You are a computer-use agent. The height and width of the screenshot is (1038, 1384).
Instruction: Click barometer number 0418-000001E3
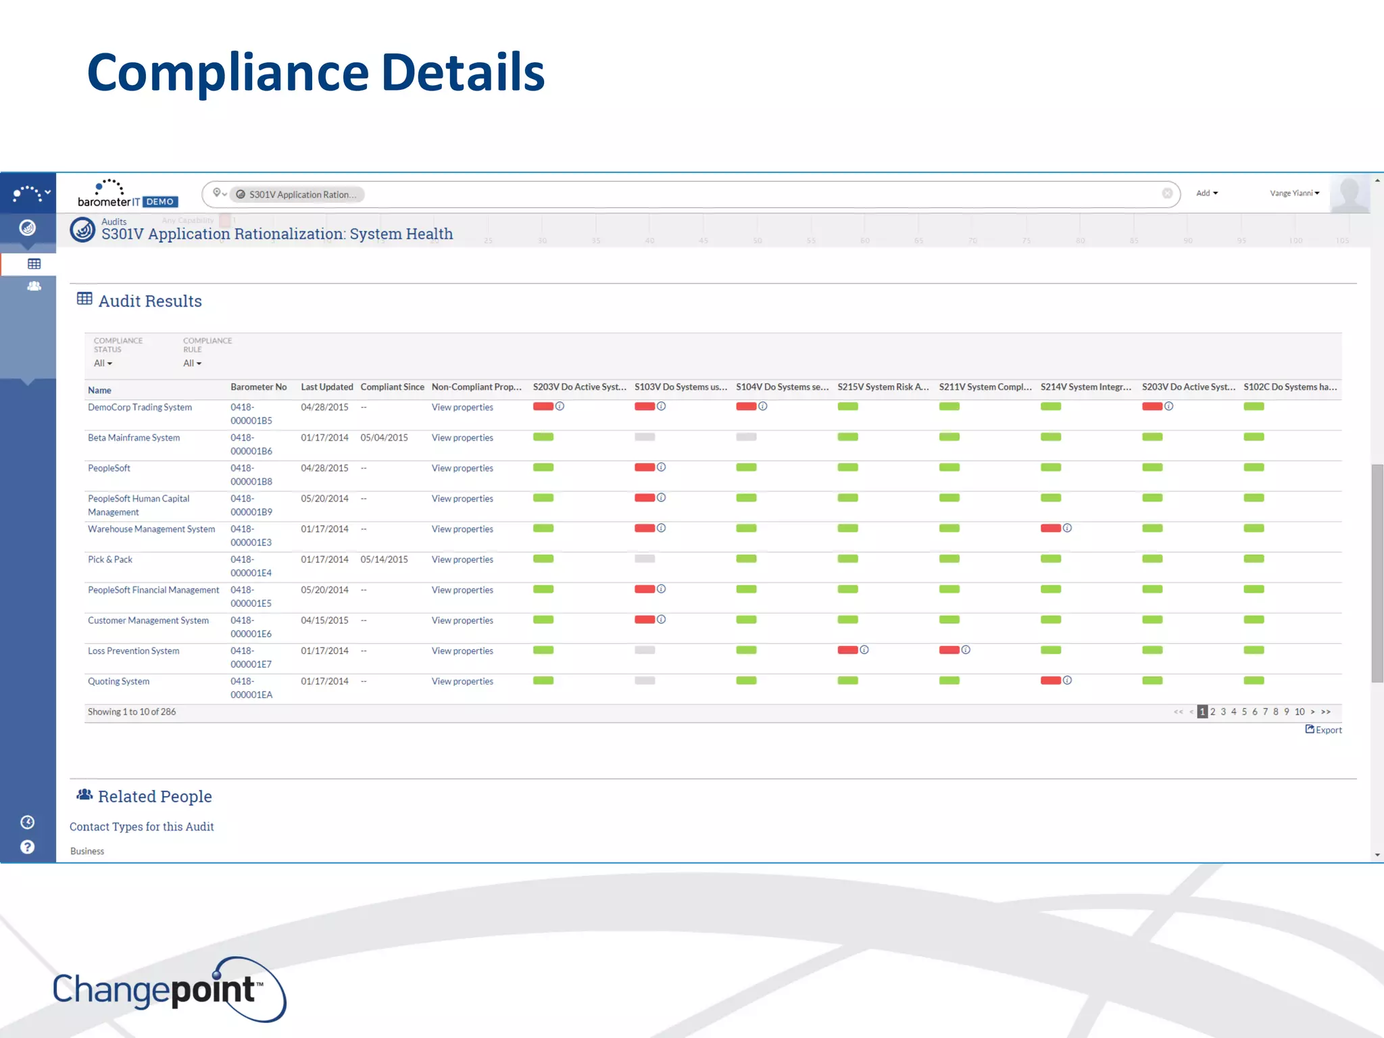pos(251,536)
